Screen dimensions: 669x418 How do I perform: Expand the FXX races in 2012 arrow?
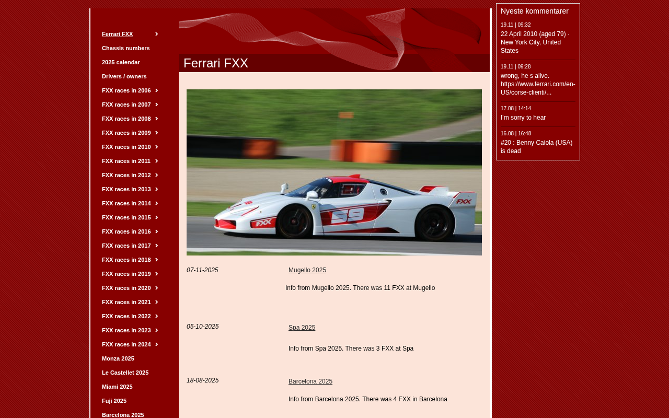tap(157, 175)
